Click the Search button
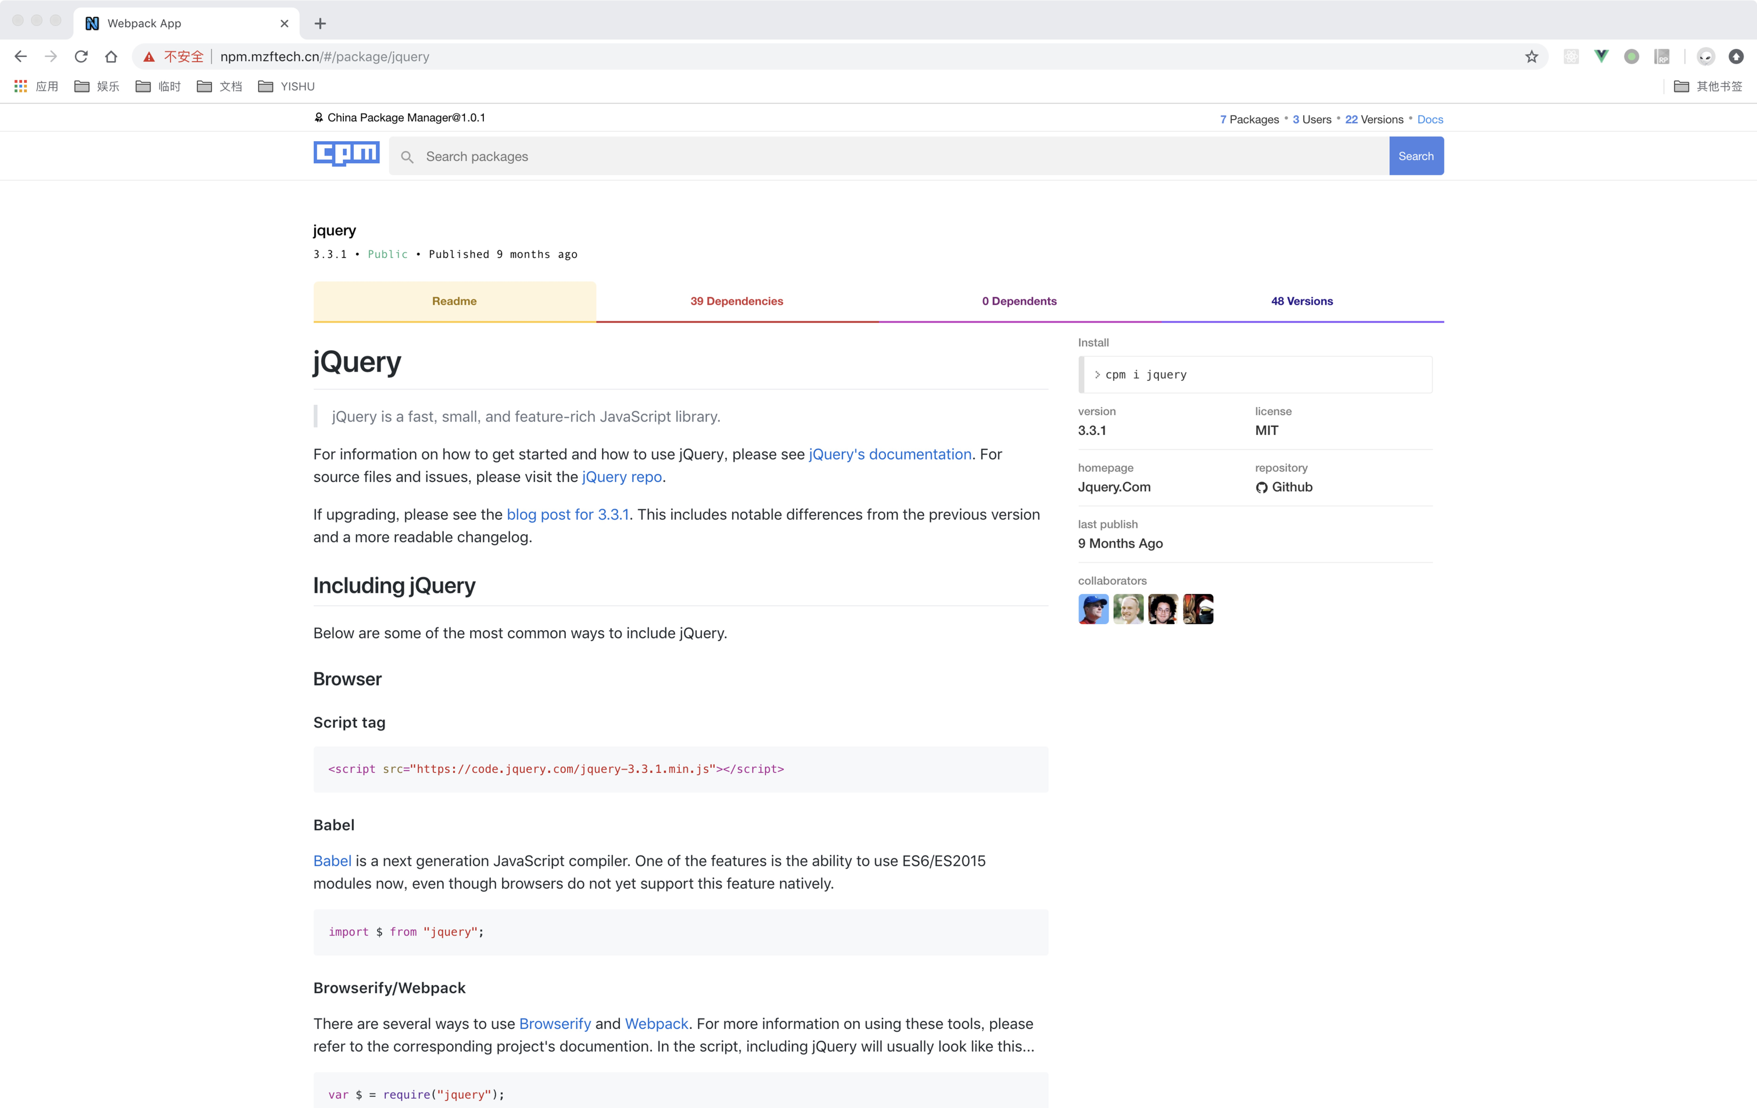1757x1108 pixels. pyautogui.click(x=1415, y=156)
